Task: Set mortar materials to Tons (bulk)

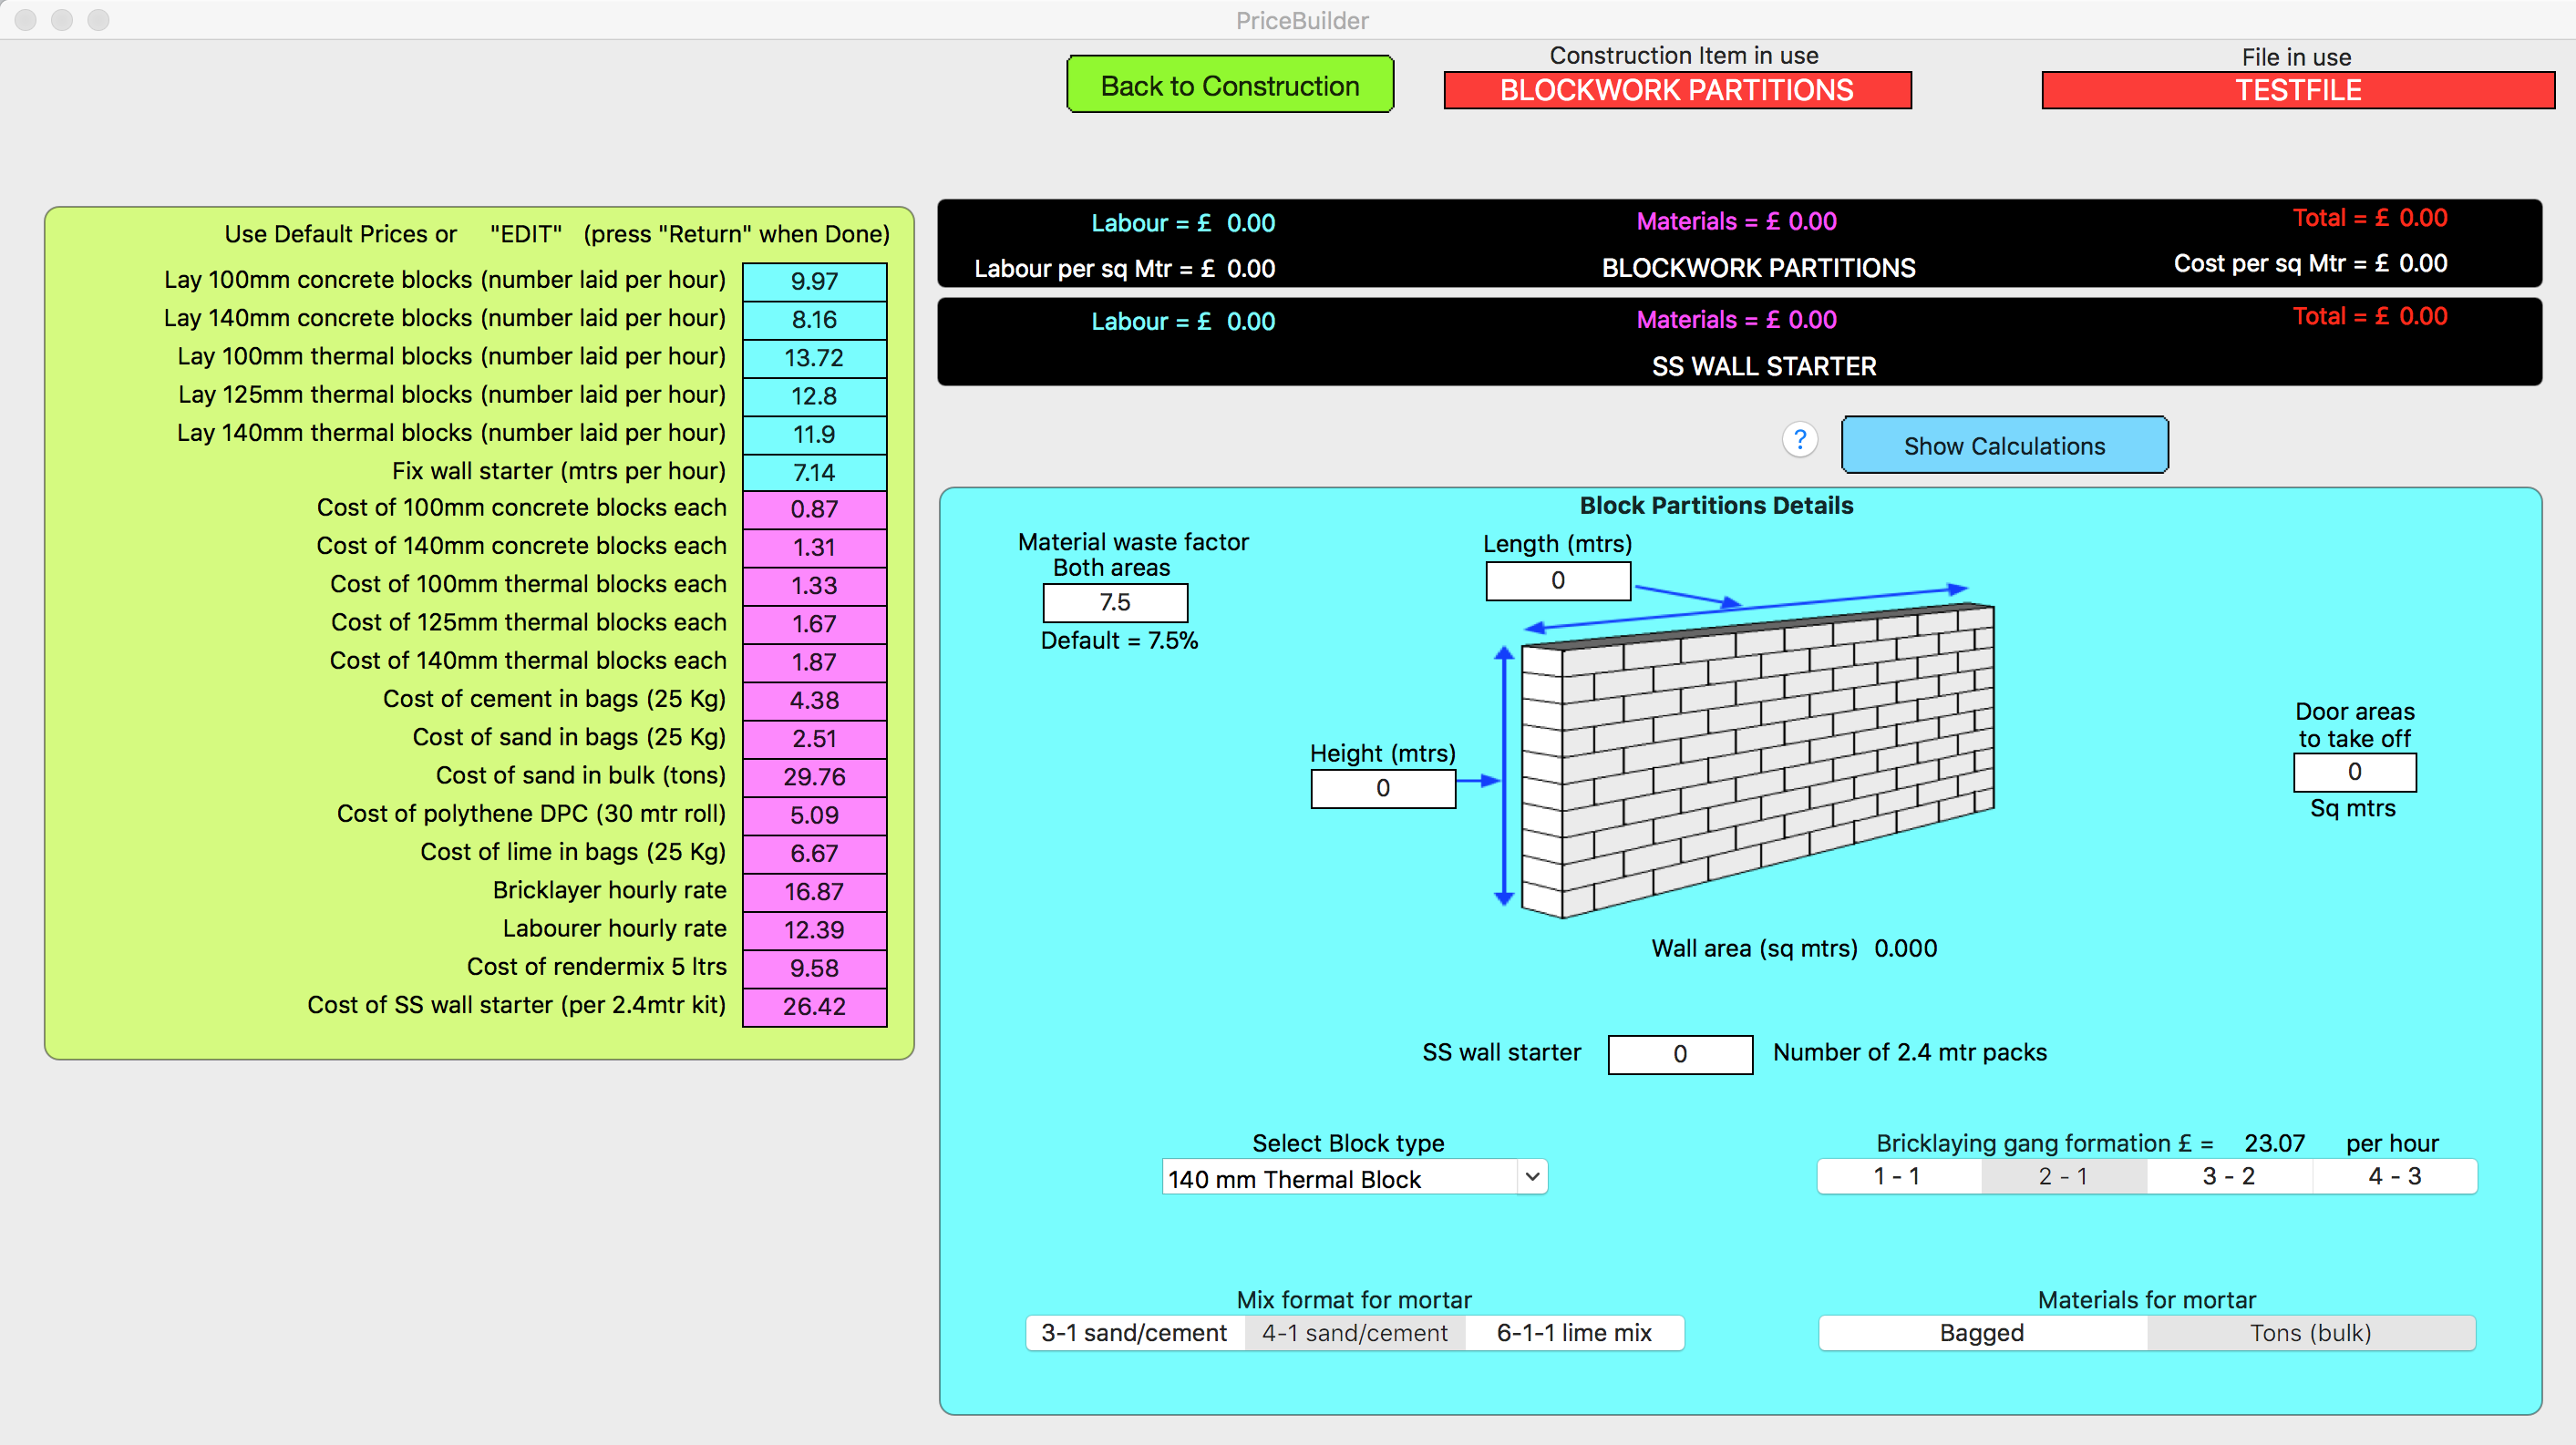Action: (2311, 1333)
